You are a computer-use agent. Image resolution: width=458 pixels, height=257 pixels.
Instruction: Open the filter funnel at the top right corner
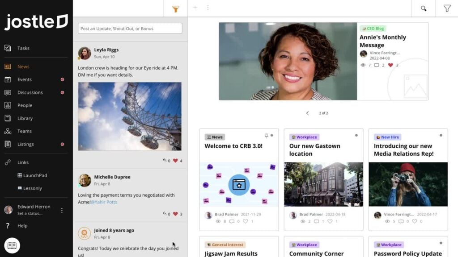tap(447, 8)
